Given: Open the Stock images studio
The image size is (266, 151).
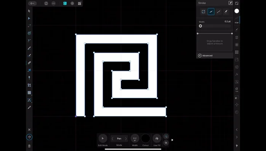Looking at the screenshot, I should point(237,59).
